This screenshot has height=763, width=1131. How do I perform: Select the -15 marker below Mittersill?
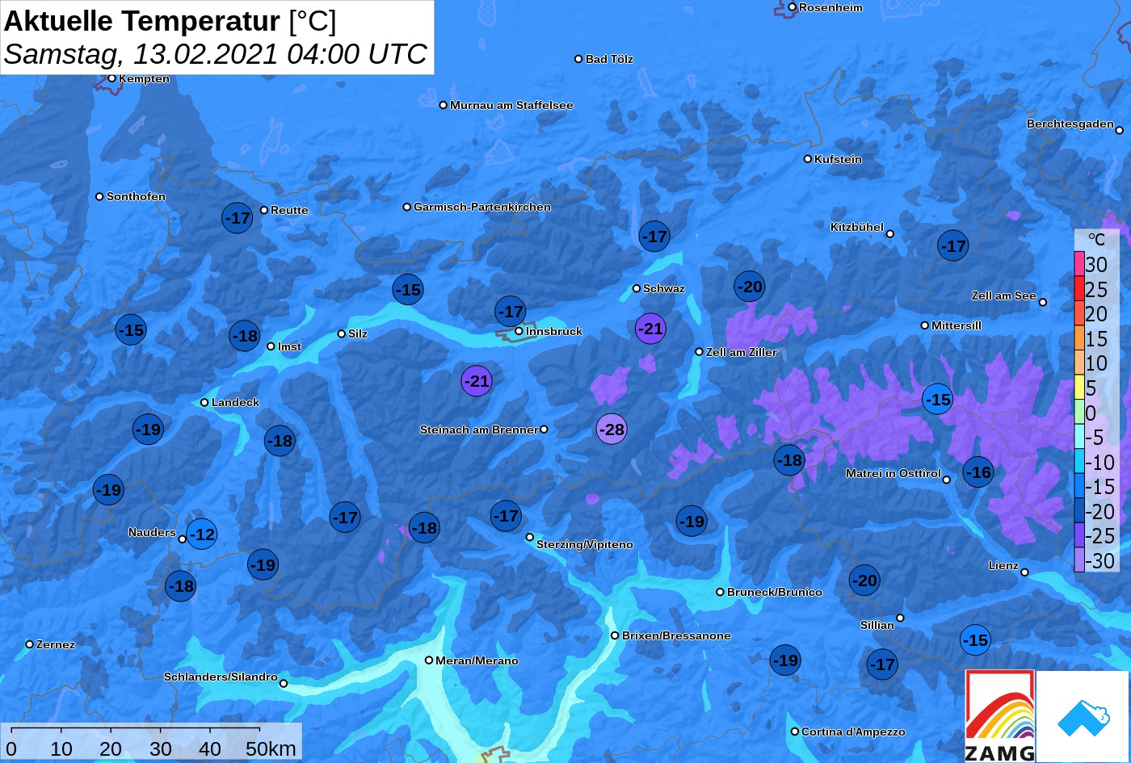(x=938, y=399)
